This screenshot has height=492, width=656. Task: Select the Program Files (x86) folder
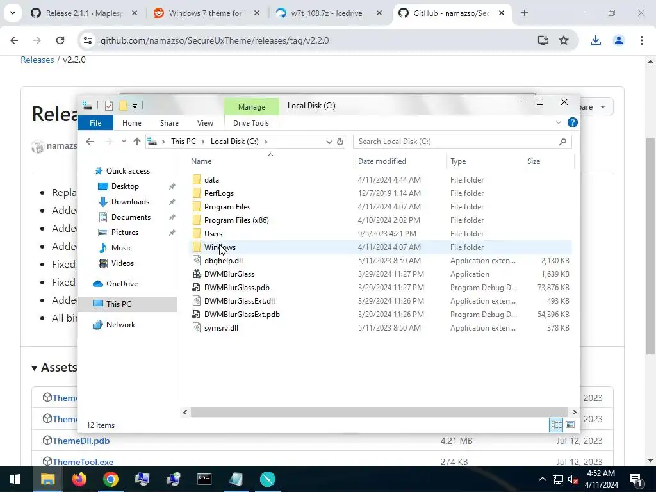point(236,220)
